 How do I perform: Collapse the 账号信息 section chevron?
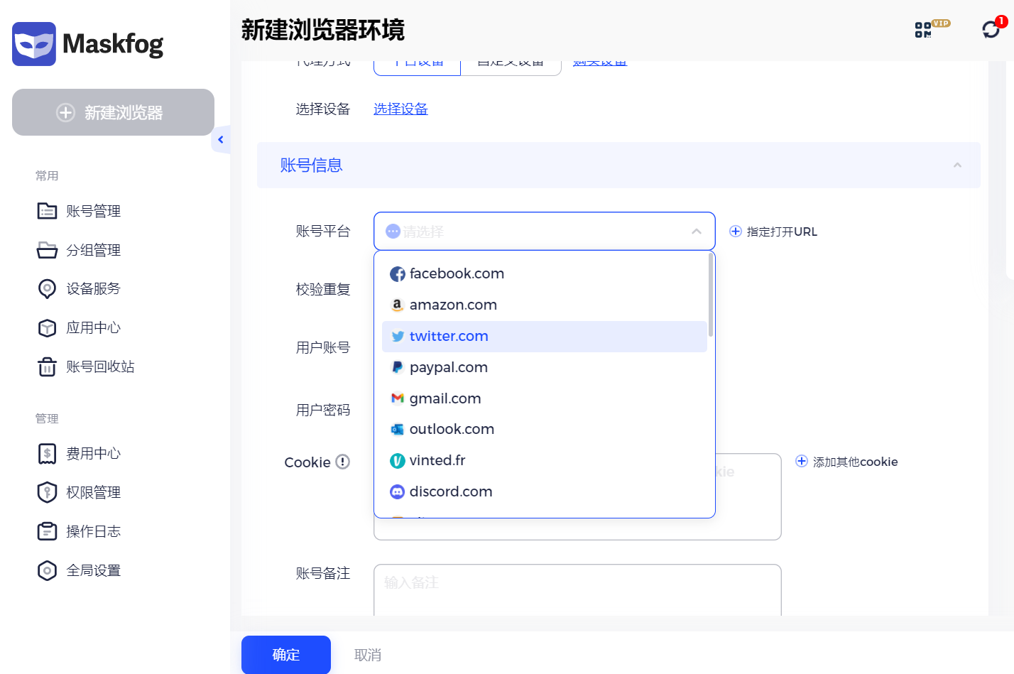[x=957, y=165]
